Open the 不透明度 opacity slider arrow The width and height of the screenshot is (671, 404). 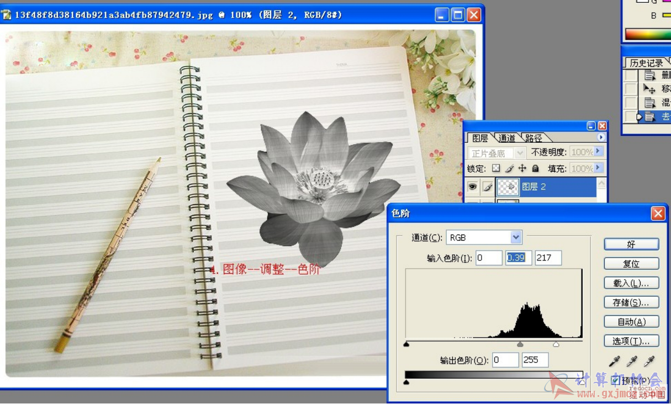599,151
